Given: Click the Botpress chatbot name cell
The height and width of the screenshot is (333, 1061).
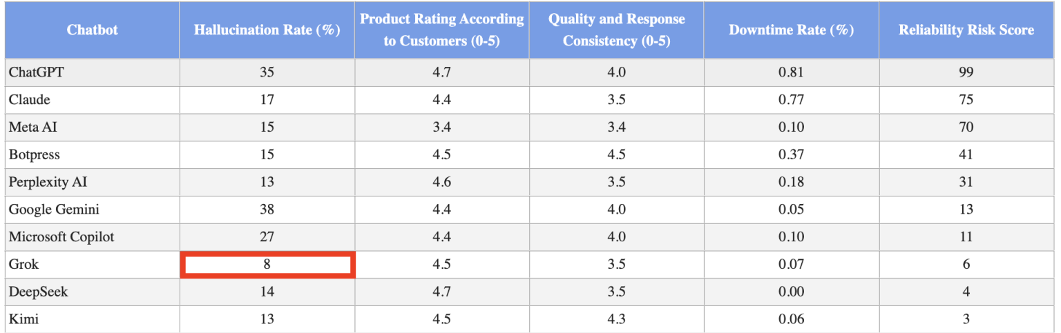Looking at the screenshot, I should [x=92, y=154].
